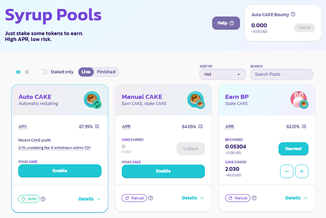The height and width of the screenshot is (218, 326).
Task: Open the Auto CAKE APY calculator icon
Action: pos(97,126)
